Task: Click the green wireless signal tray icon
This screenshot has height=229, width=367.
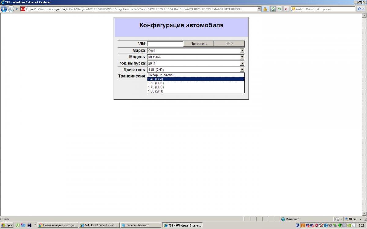Action: pos(339,225)
